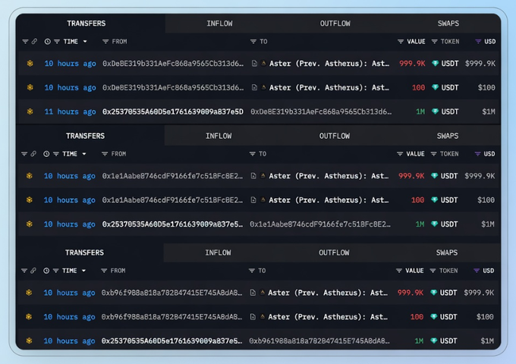Open the INFLOW tab in the top panel
This screenshot has width=516, height=364.
click(x=219, y=24)
